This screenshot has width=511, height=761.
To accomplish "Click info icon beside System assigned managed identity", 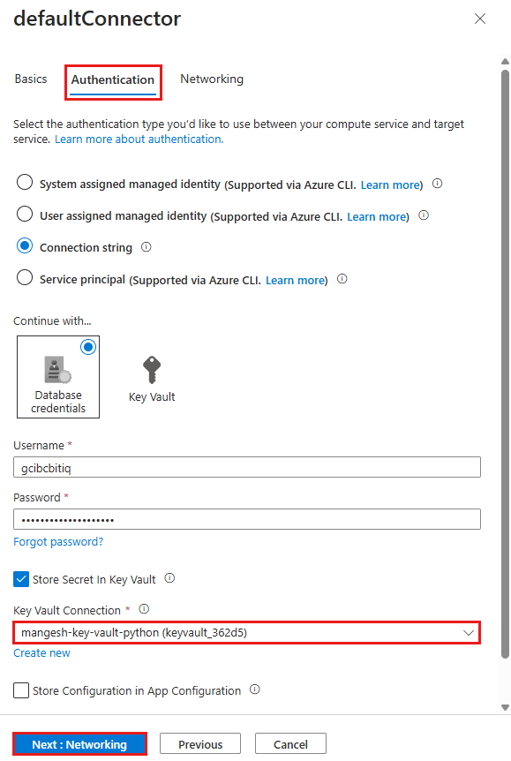I will point(437,184).
